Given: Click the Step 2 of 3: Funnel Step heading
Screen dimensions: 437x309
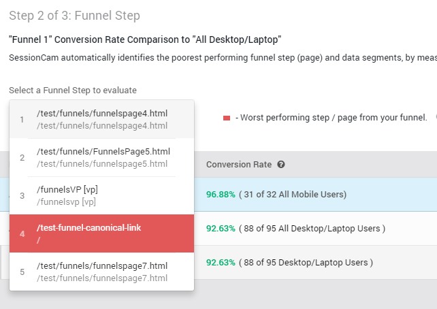Looking at the screenshot, I should pos(74,16).
